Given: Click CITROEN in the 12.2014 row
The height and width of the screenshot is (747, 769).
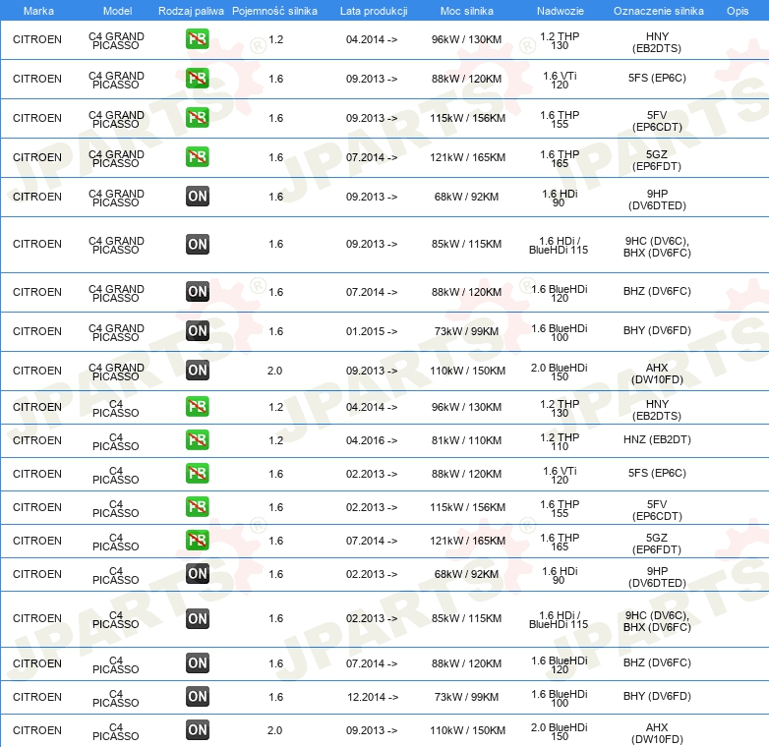Looking at the screenshot, I should 37,697.
